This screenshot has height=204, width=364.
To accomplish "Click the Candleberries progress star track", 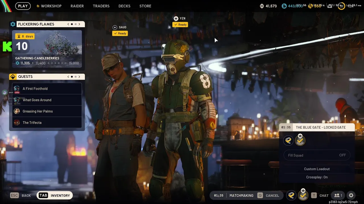I will (x=56, y=63).
